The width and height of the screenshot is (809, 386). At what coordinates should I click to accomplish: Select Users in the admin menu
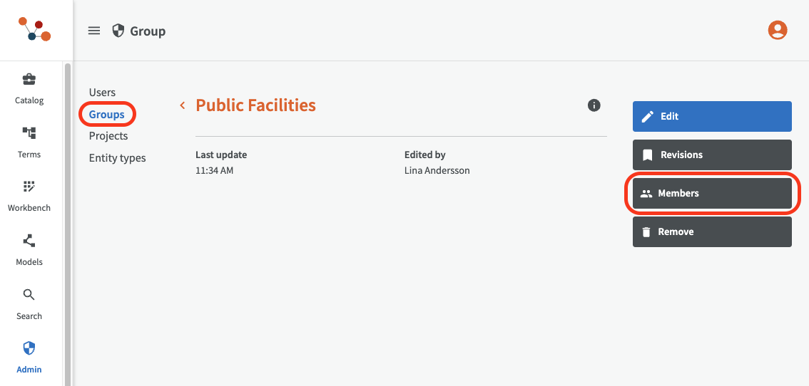coord(102,93)
